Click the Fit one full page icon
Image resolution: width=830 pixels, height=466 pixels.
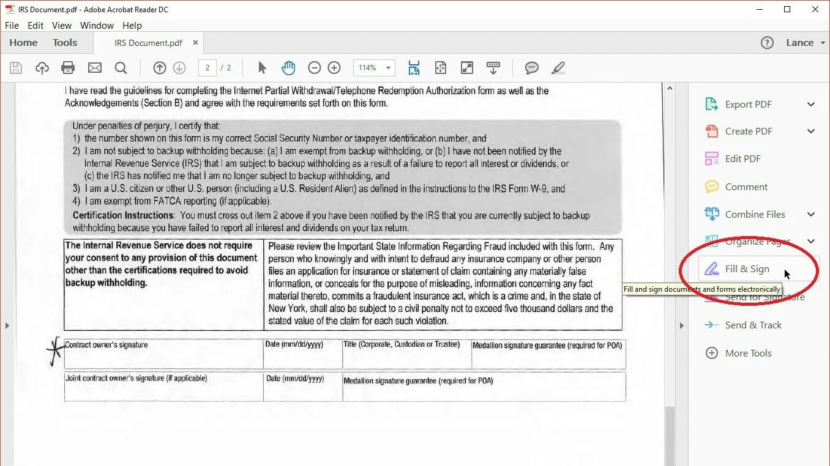pyautogui.click(x=441, y=68)
